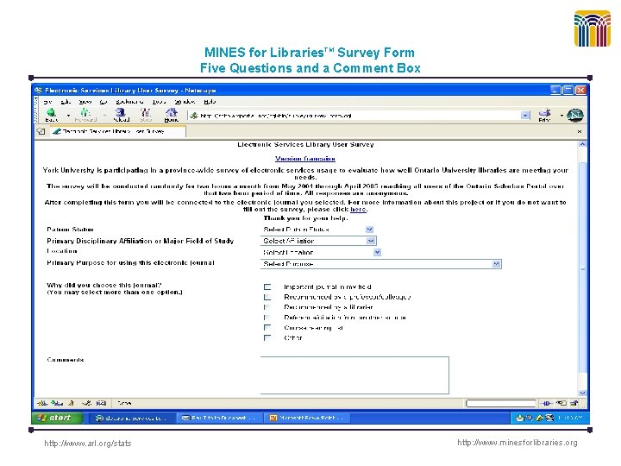Open the Select Affiliation dropdown
The height and width of the screenshot is (466, 621).
[x=318, y=241]
